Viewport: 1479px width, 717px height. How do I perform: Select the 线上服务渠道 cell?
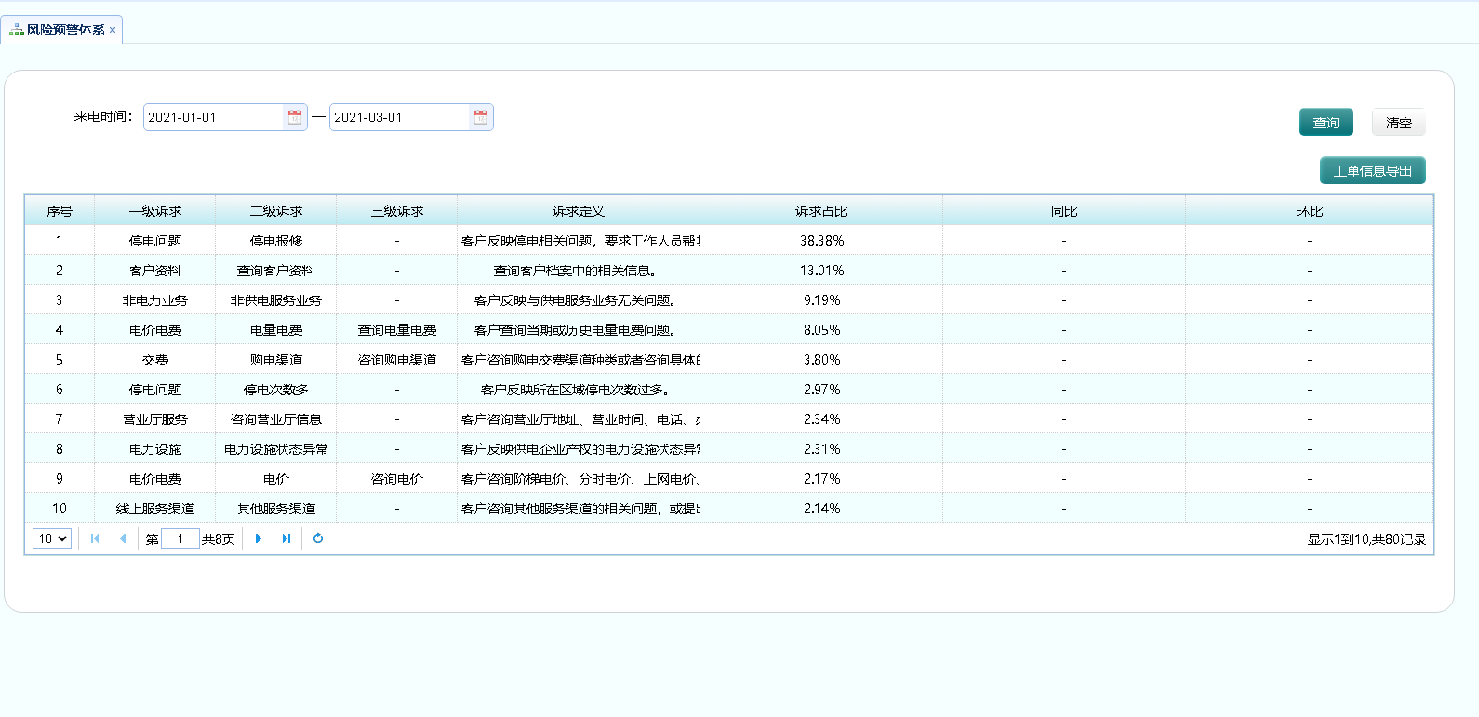pyautogui.click(x=155, y=509)
